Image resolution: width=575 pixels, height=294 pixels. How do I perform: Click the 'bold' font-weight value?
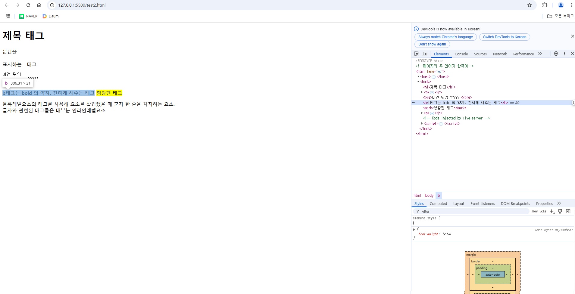click(x=446, y=234)
